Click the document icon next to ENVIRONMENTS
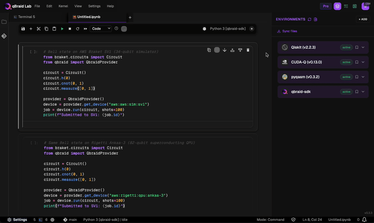The image size is (374, 223). coord(315,19)
